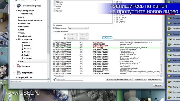The image size is (180, 101).
Task: Click the chip icon beside Устройства
Action: [x=19, y=72]
